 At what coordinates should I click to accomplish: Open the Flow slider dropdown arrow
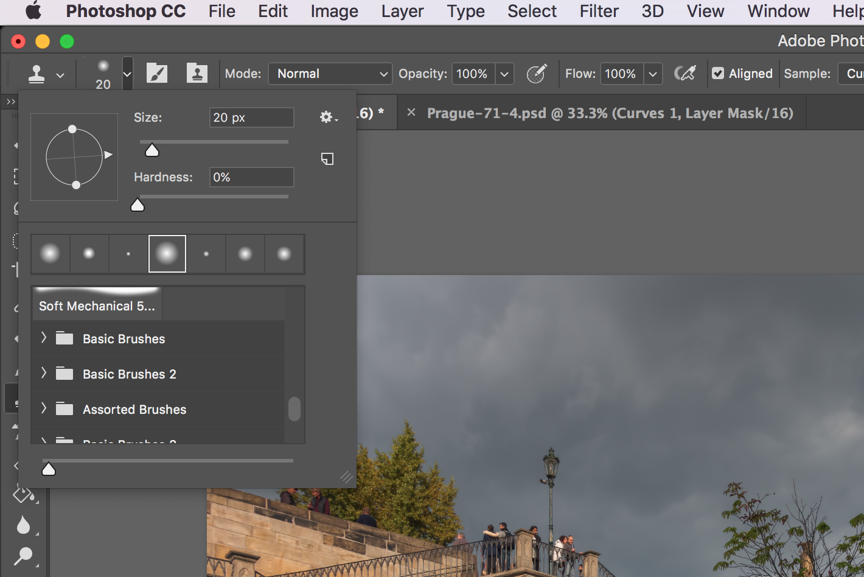pos(653,74)
